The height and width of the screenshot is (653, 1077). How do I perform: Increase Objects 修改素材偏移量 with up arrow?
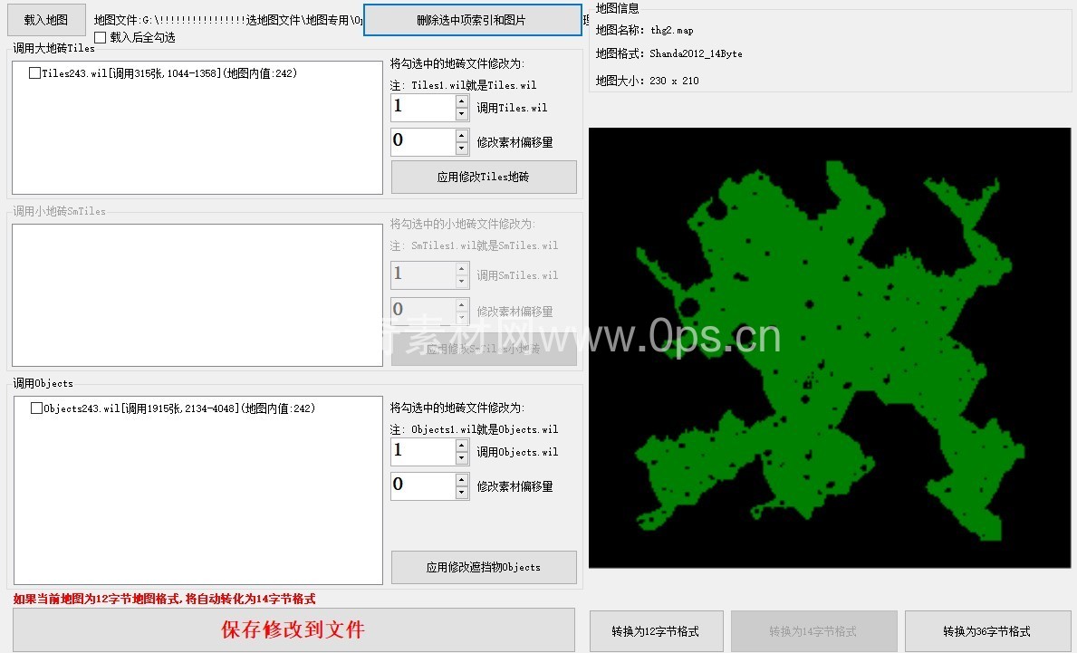(x=462, y=480)
